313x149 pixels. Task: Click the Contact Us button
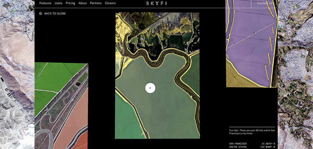[x=264, y=3]
